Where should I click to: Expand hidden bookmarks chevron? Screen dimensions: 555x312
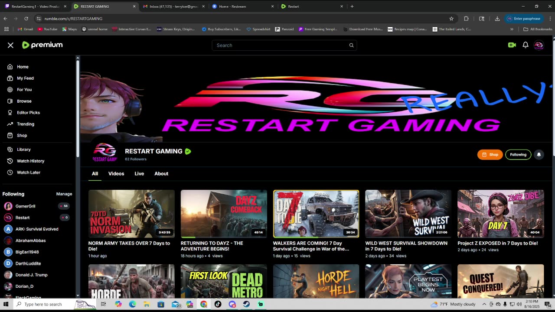pos(512,29)
